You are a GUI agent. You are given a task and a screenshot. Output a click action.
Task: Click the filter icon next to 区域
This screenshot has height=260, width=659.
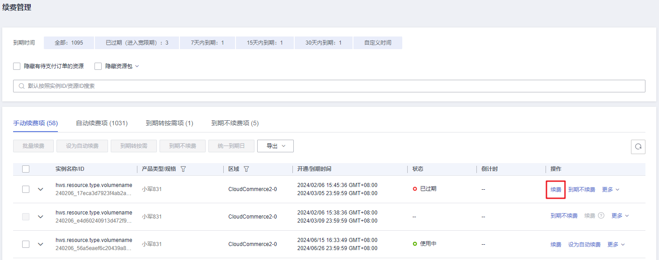click(246, 169)
